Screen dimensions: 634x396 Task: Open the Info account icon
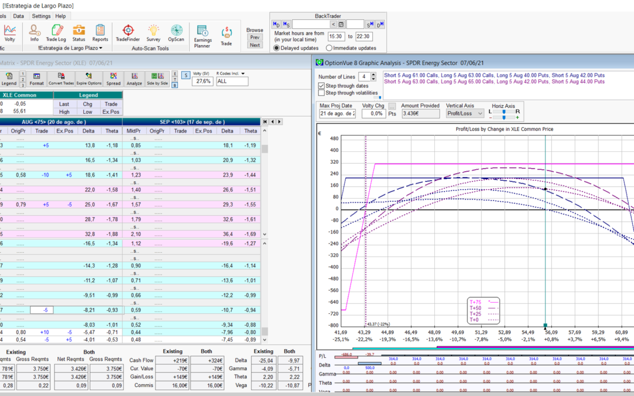click(x=35, y=33)
